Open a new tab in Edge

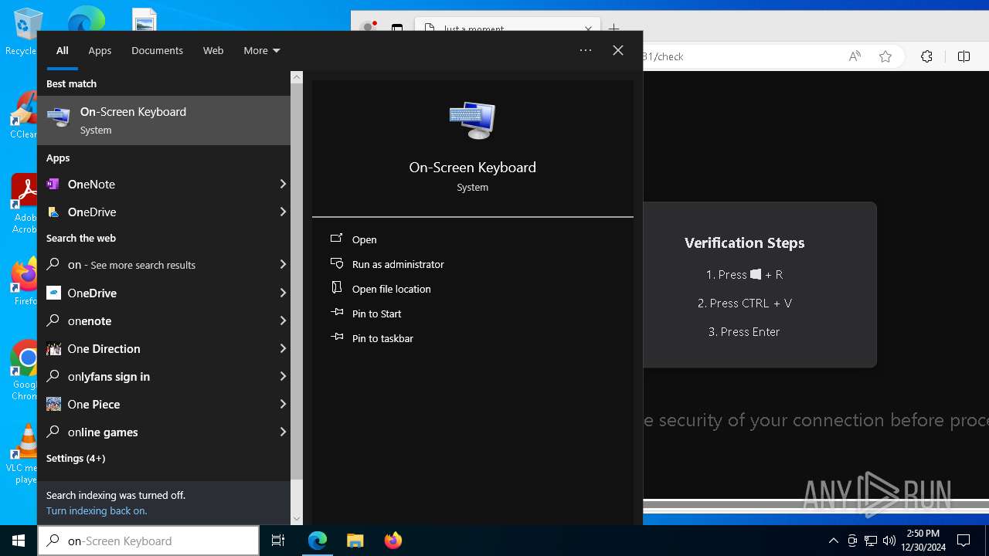click(613, 29)
